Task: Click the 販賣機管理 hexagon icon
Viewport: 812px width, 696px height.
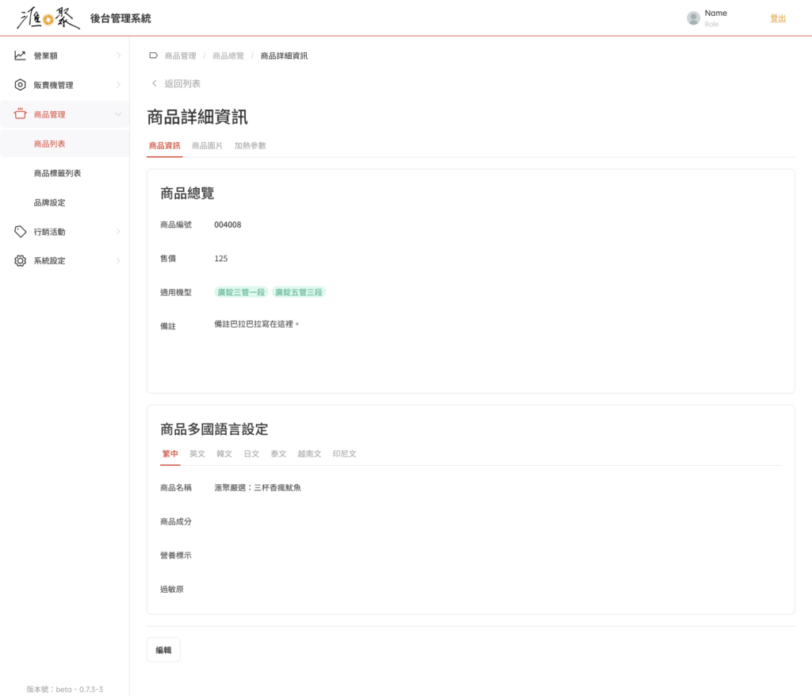Action: [x=21, y=85]
